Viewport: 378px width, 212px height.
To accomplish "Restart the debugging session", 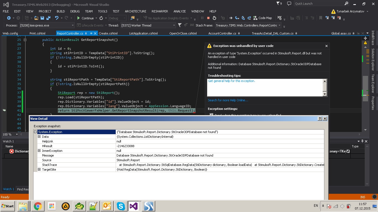I will pyautogui.click(x=214, y=18).
